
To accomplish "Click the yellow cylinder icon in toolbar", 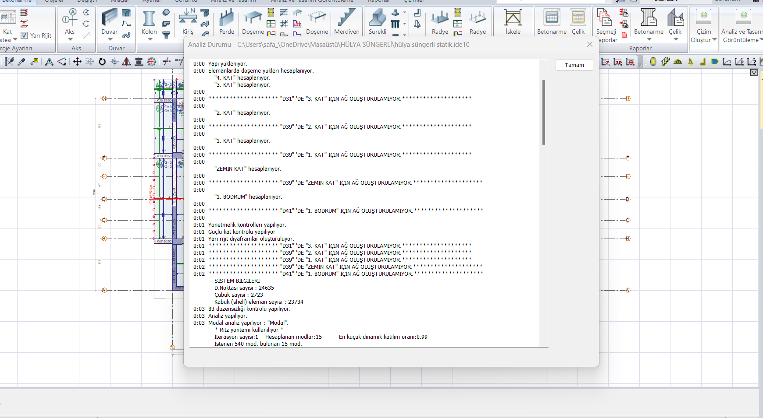I will [653, 62].
